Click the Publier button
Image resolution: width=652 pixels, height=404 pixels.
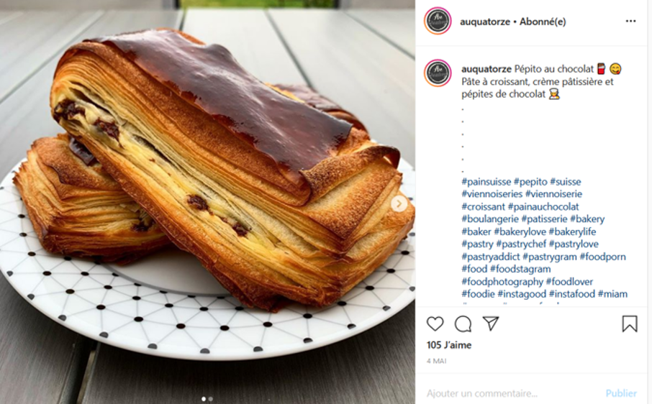621,392
